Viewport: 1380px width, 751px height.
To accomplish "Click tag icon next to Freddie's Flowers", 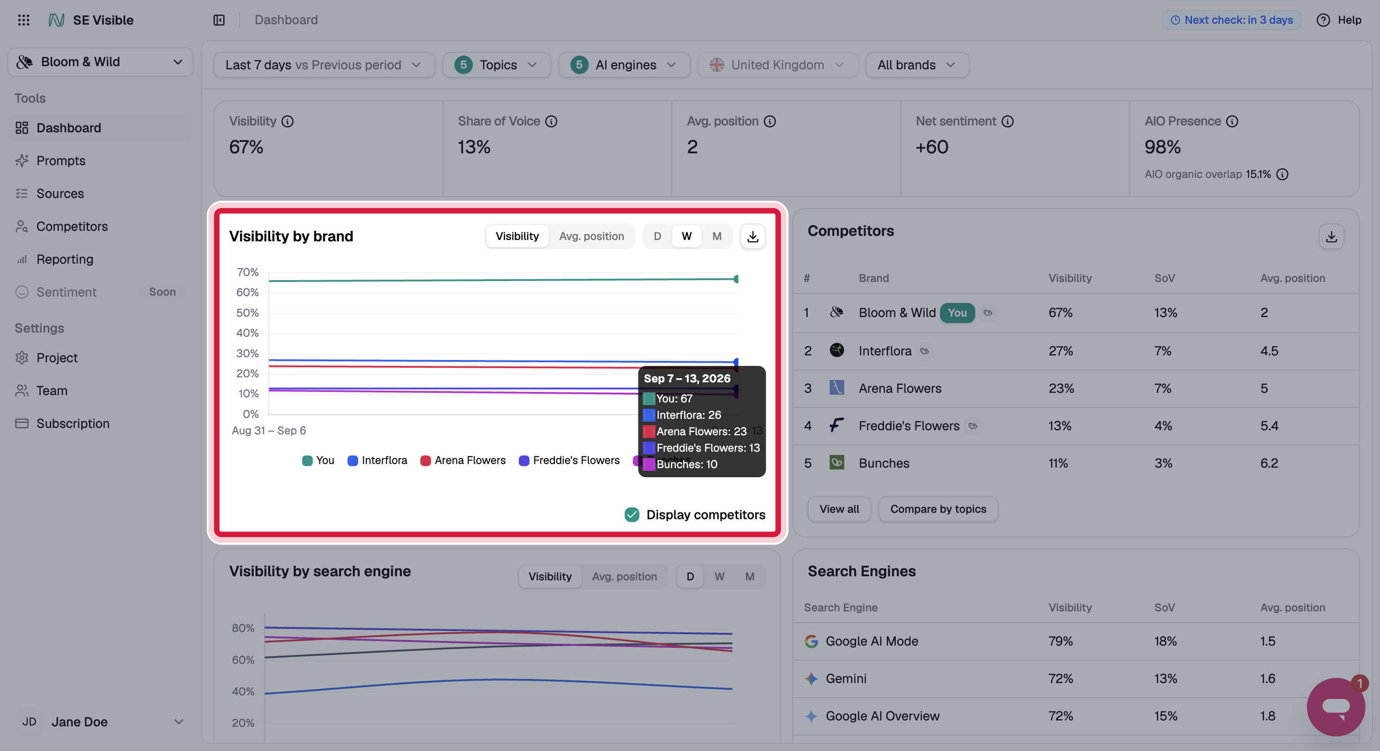I will tap(973, 427).
